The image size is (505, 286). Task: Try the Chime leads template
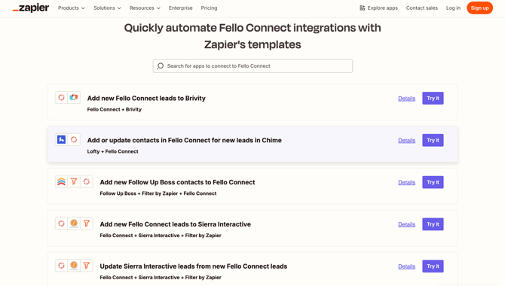(433, 140)
